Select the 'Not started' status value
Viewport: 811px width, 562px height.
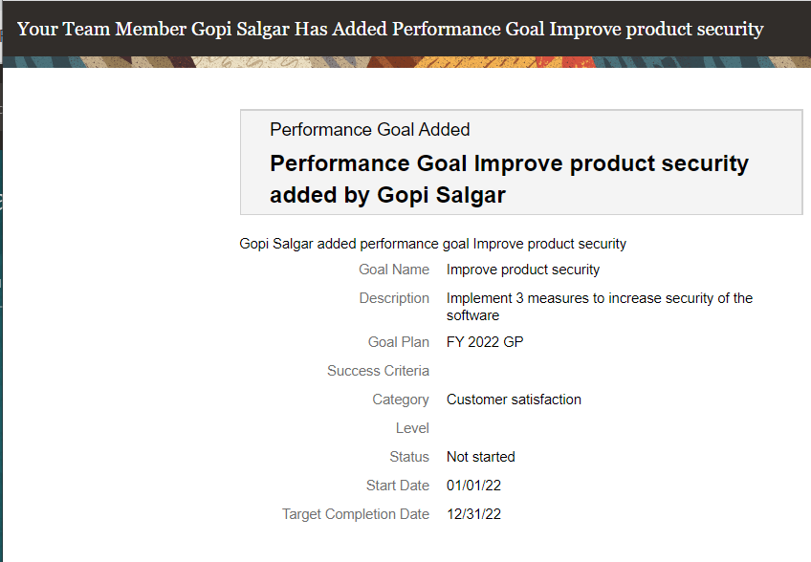(x=480, y=457)
